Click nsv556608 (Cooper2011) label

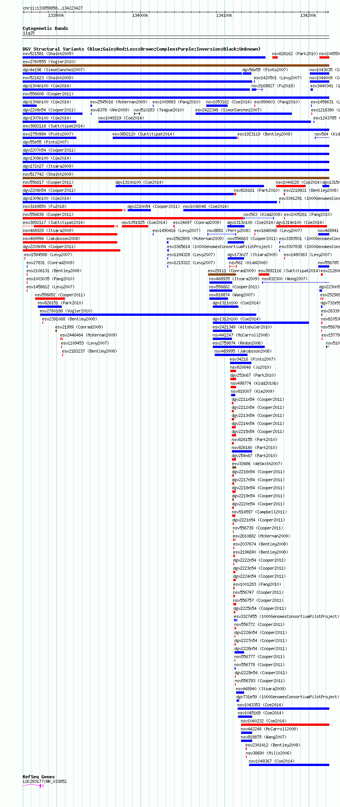point(48,94)
